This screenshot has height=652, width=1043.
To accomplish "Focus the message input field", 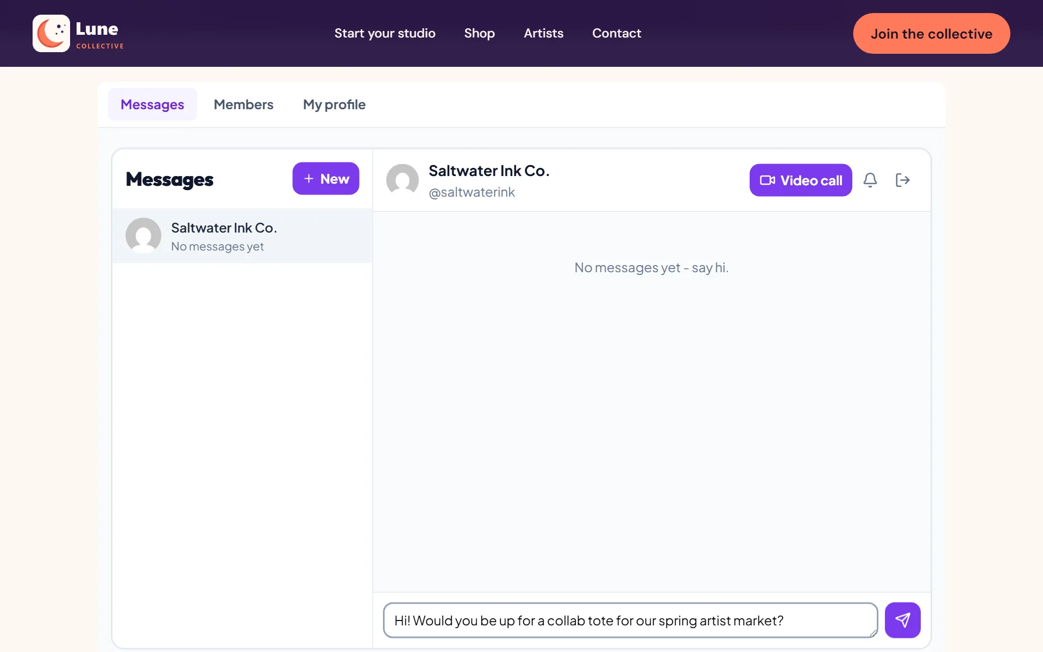I will pos(630,620).
